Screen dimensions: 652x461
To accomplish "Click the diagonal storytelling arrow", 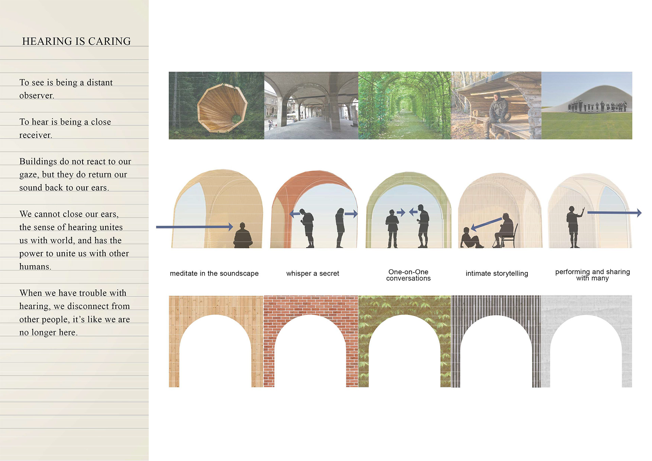I will 486,224.
